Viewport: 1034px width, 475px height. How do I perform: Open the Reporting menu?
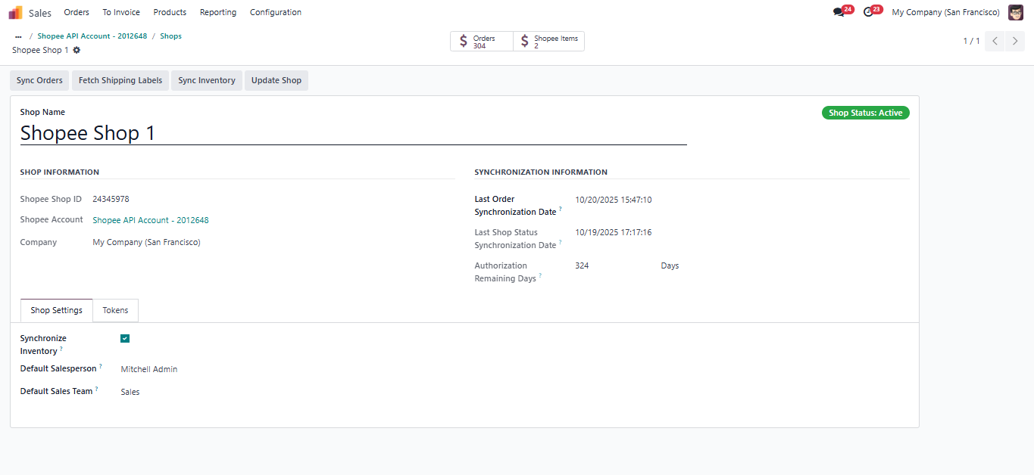click(217, 12)
